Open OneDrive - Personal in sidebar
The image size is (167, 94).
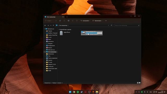[52, 33]
